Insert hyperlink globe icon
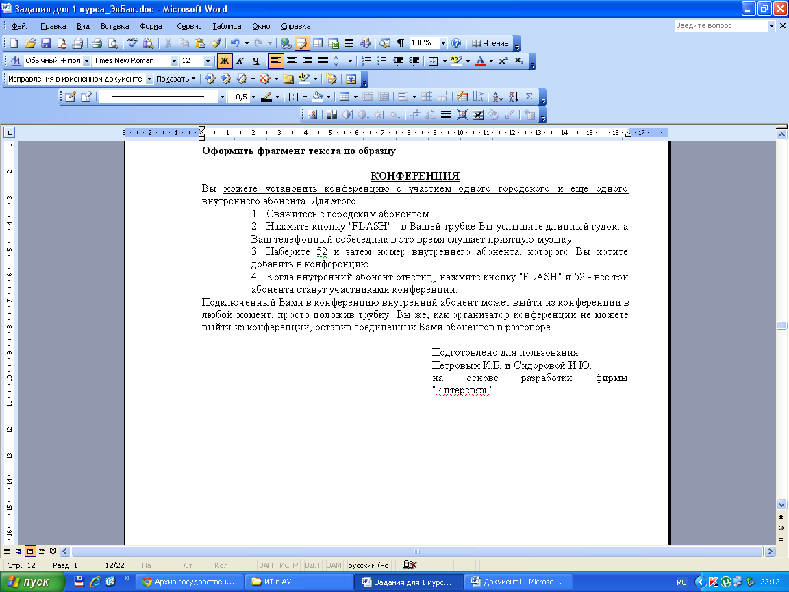The image size is (789, 592). (x=286, y=43)
